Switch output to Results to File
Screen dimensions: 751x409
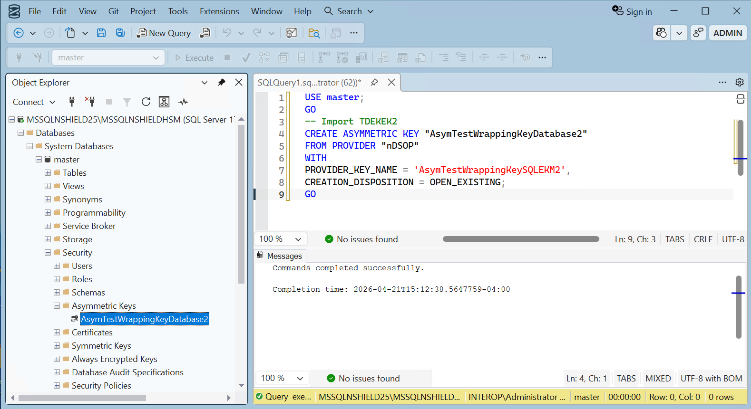click(420, 57)
